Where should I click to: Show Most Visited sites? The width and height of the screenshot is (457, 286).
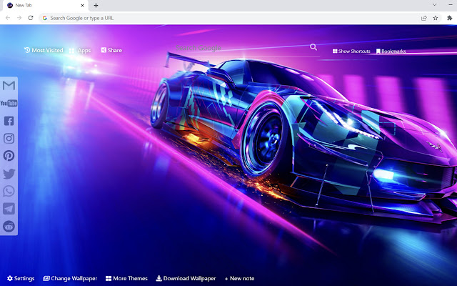(x=44, y=50)
